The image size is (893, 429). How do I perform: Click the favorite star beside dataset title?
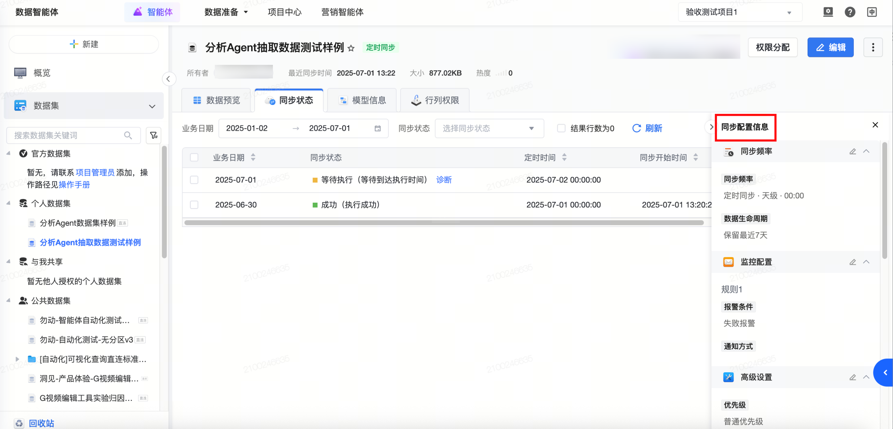pyautogui.click(x=351, y=48)
